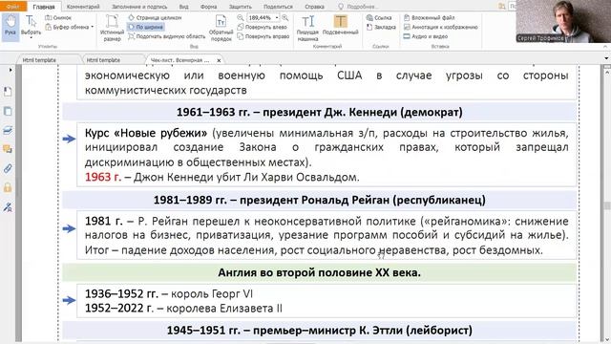The width and height of the screenshot is (611, 344).
Task: Rotate page left with Повернуть влево
Action: point(263,27)
